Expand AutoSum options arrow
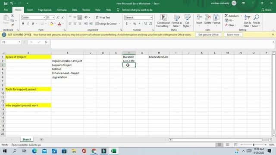 tap(241, 16)
